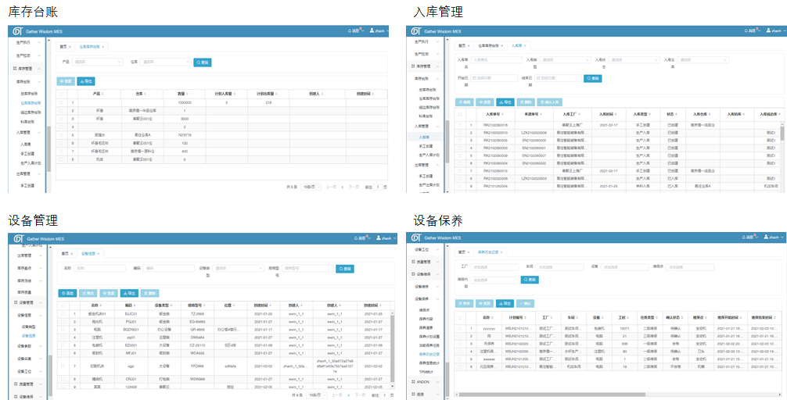
Task: Check the row 2 checkbox in 库存台账 table
Action: pyautogui.click(x=63, y=110)
